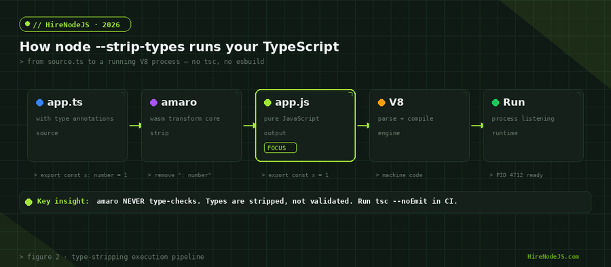The width and height of the screenshot is (611, 267).
Task: Click the 'parse + compile' text
Action: click(406, 118)
